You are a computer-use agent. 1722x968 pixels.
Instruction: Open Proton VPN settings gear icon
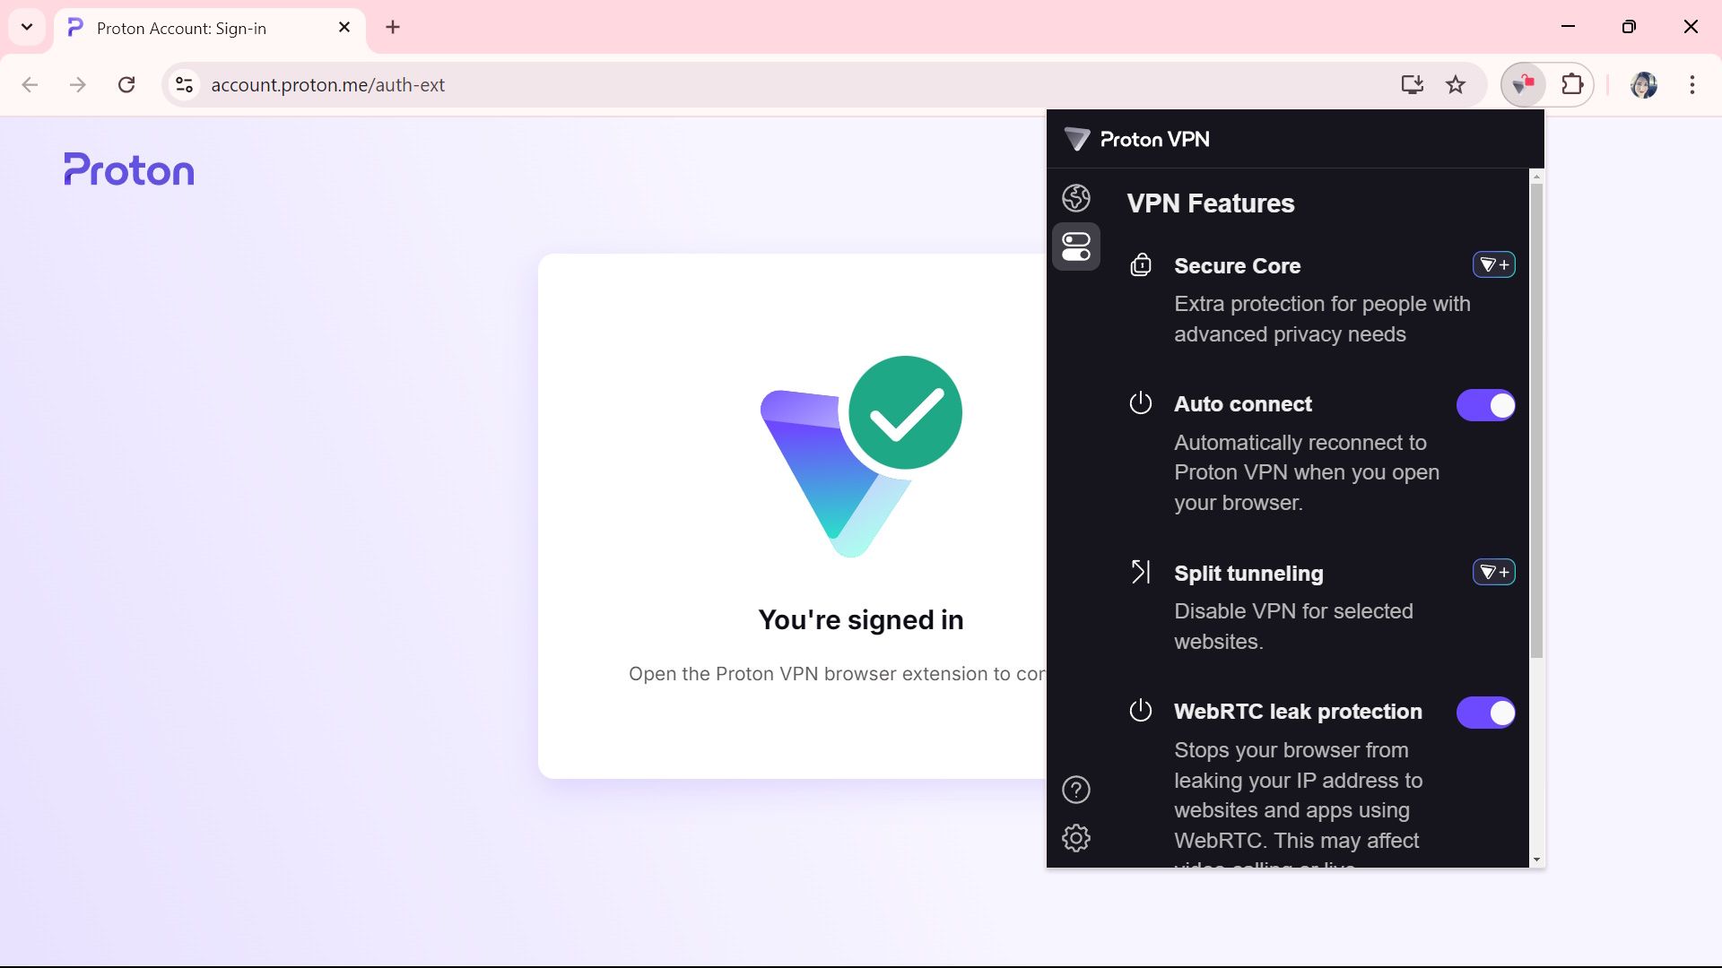[x=1076, y=838]
